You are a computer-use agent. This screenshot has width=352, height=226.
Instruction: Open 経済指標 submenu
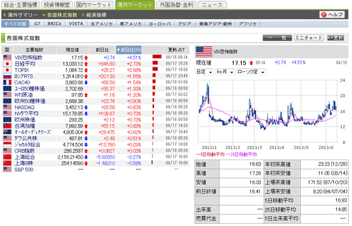click(96, 15)
